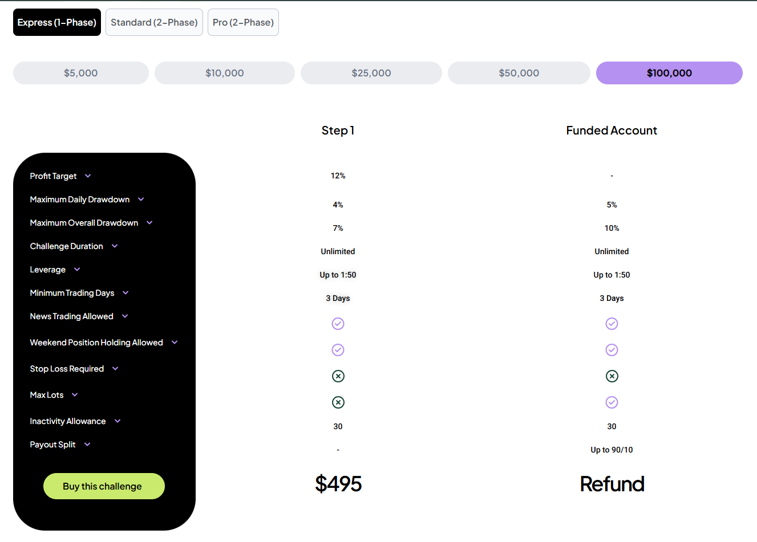The image size is (757, 542).
Task: Open the Pro (2-Phase) tab
Action: tap(243, 22)
